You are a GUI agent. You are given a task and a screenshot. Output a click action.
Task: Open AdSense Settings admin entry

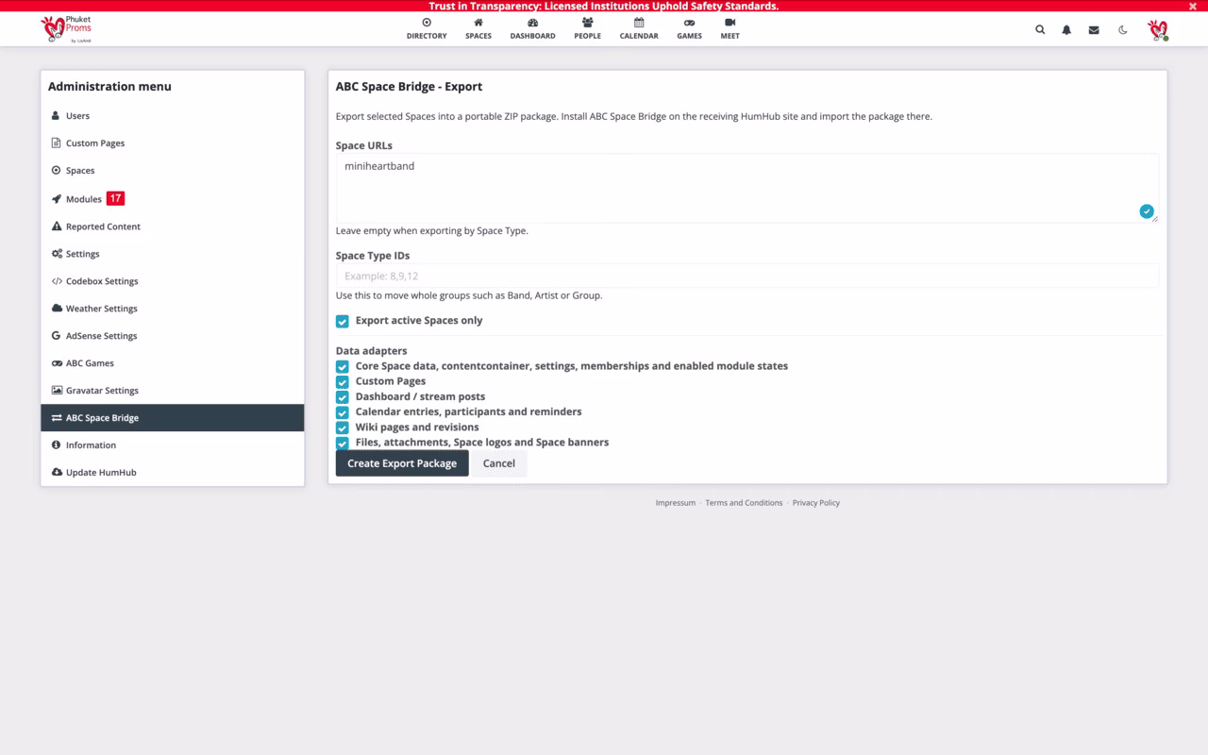173,336
